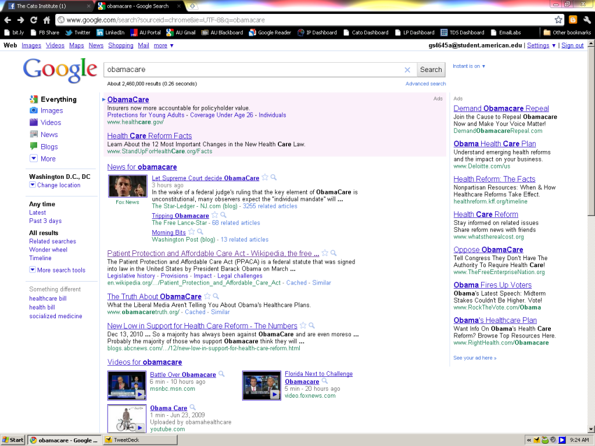Open the Windows Start menu
Viewport: 595px width, 446px height.
13,440
